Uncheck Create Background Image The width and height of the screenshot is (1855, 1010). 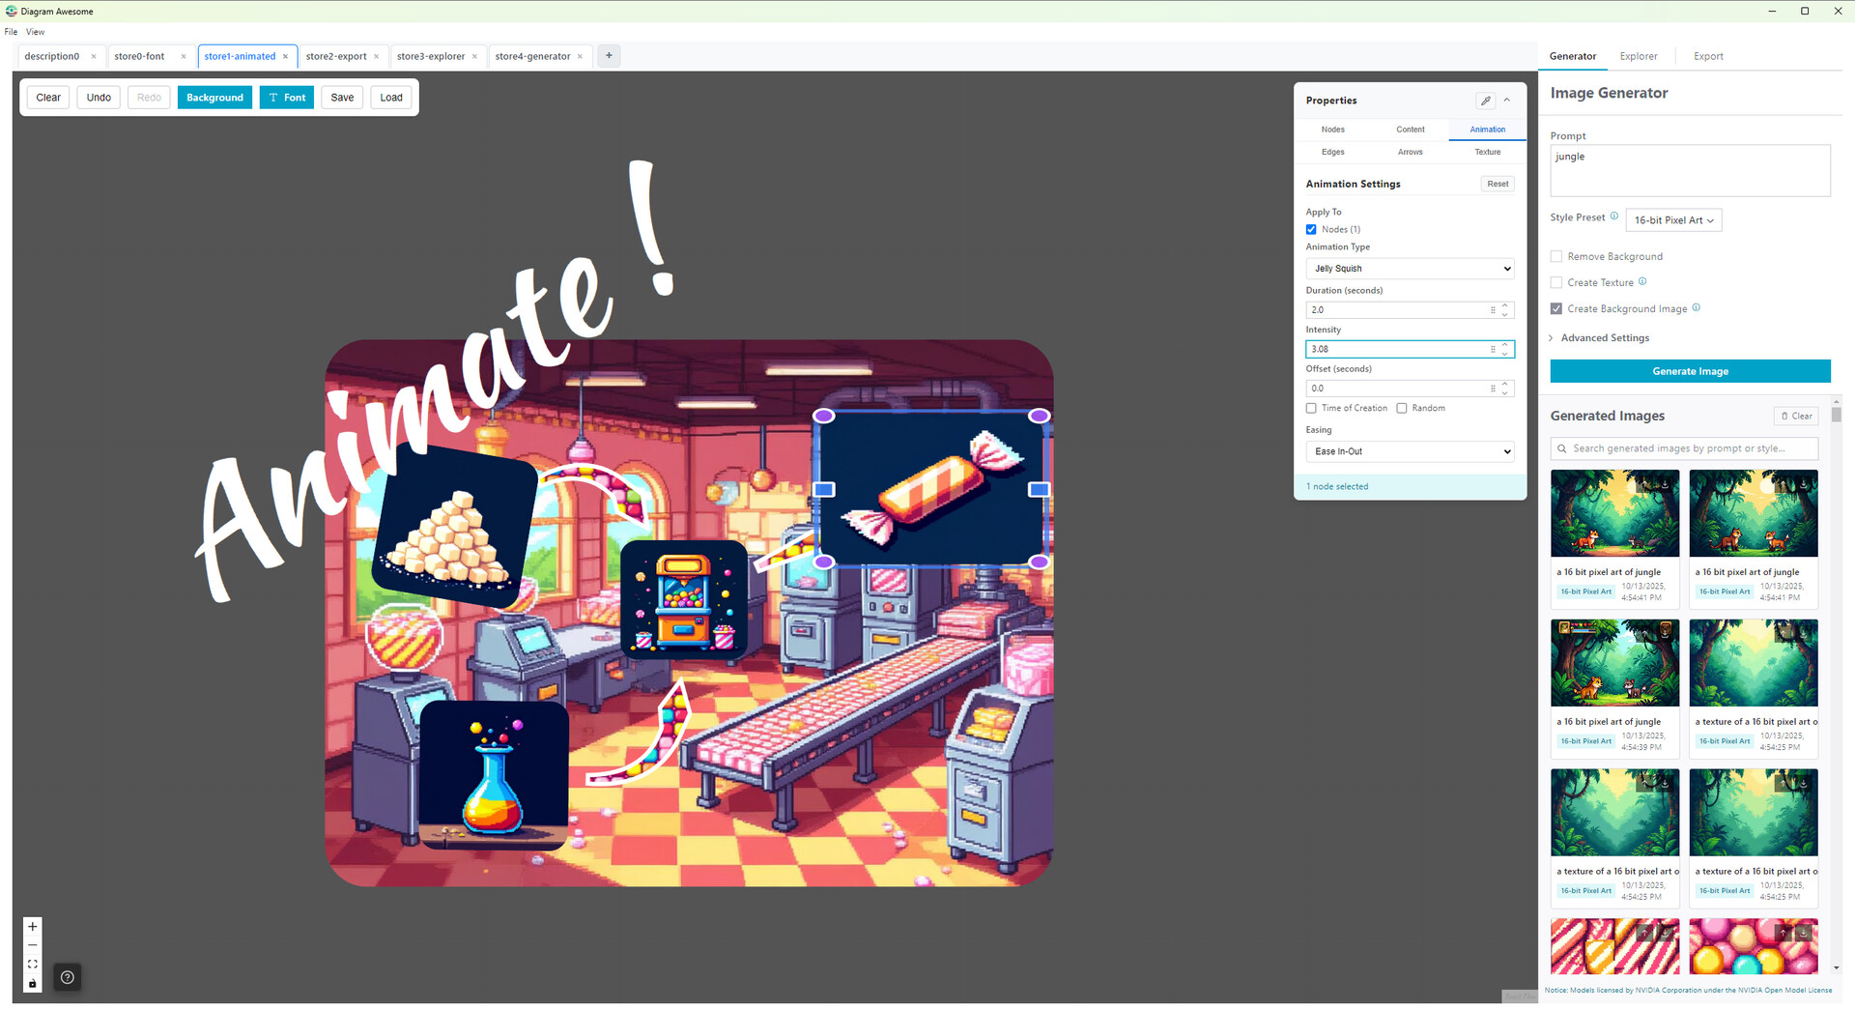point(1556,309)
